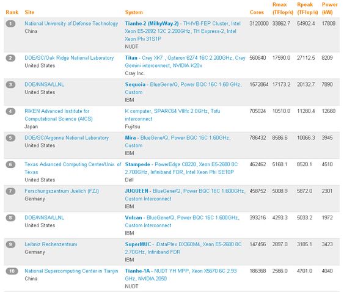Viewport: 344px width, 292px height.
Task: Open the Tianhe-2 (MilkyWay-2) system link
Action: pos(183,31)
